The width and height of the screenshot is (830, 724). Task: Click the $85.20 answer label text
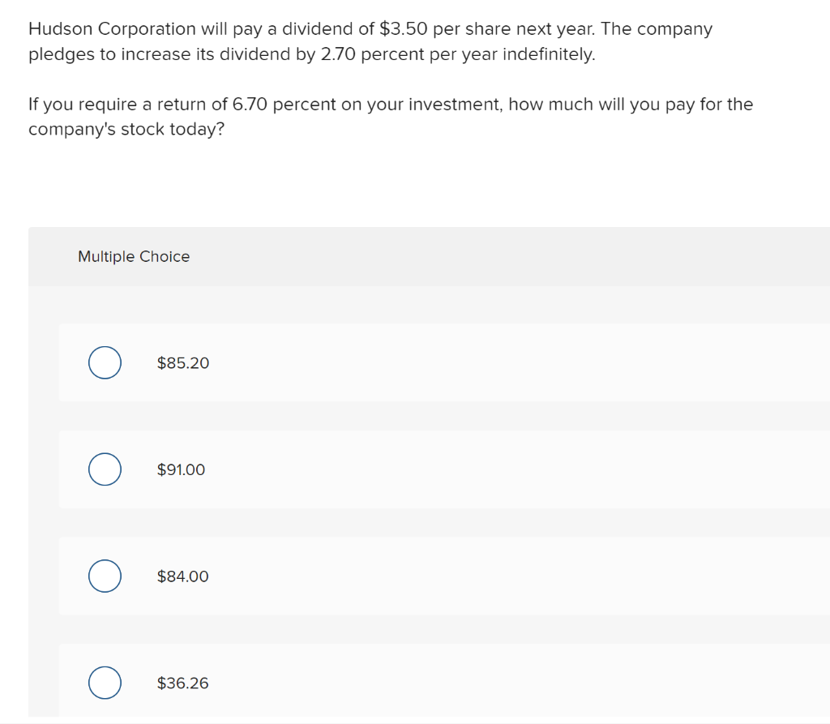click(183, 362)
